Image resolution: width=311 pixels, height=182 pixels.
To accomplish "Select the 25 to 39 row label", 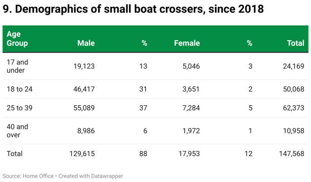I will pyautogui.click(x=19, y=108).
